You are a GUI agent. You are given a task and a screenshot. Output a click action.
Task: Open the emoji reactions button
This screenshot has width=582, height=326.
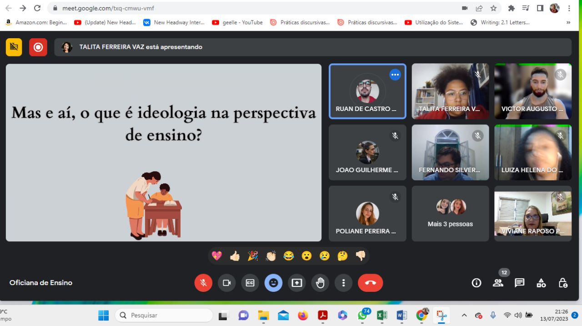point(273,283)
